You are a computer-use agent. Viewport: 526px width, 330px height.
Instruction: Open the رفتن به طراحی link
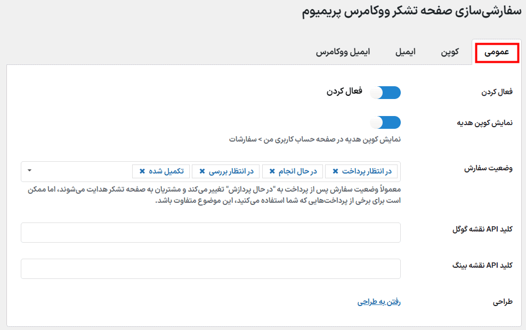[x=379, y=302]
